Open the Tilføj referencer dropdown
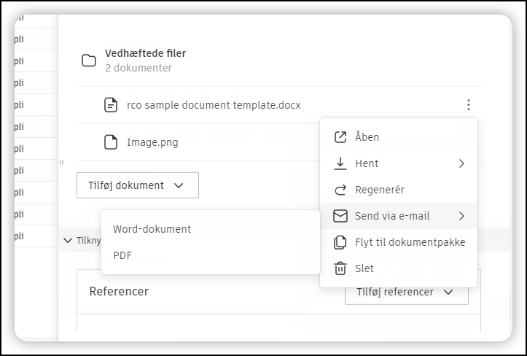The image size is (527, 356). click(x=406, y=292)
